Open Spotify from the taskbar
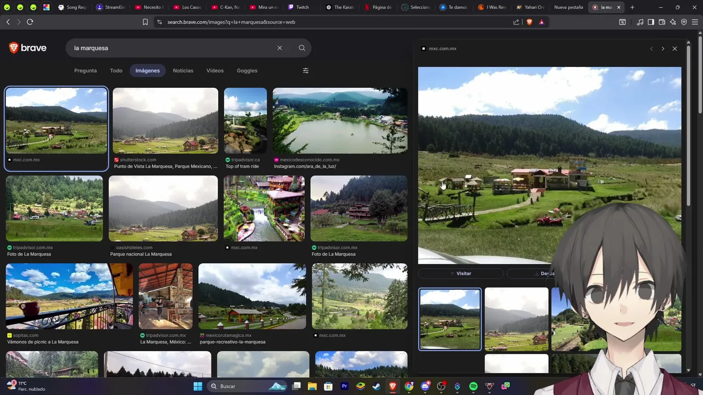 pos(473,386)
